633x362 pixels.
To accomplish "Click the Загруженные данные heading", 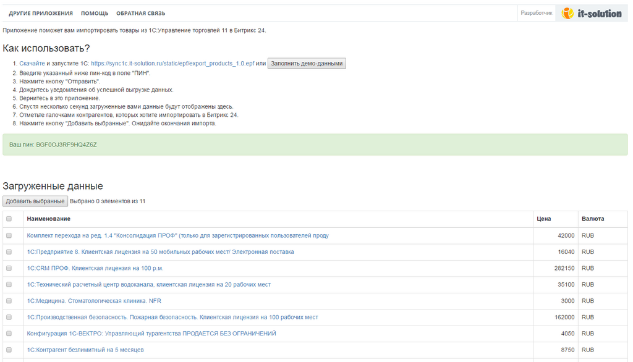I will point(53,186).
